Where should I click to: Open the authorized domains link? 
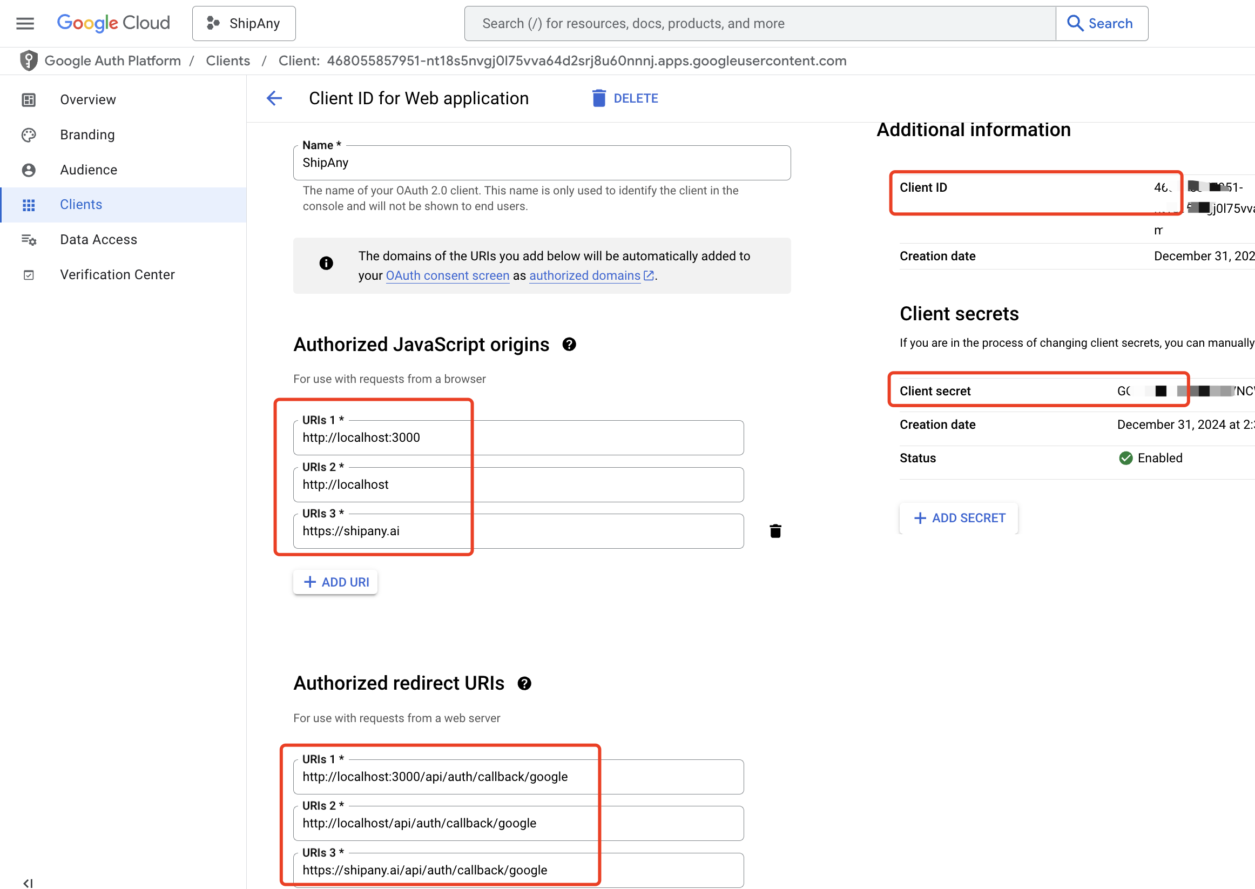click(584, 275)
